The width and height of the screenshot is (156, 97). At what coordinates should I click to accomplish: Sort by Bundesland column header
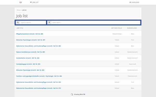(x=132, y=28)
